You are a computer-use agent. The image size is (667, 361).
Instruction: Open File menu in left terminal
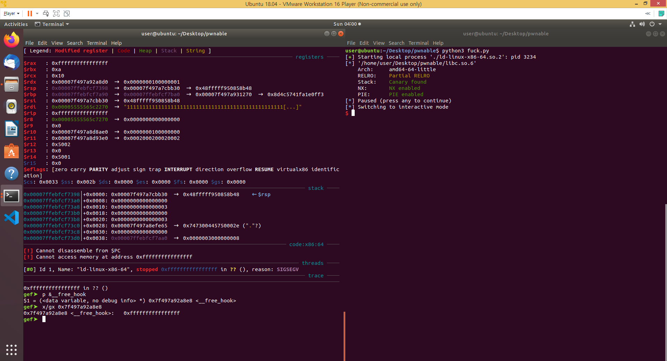(x=30, y=43)
